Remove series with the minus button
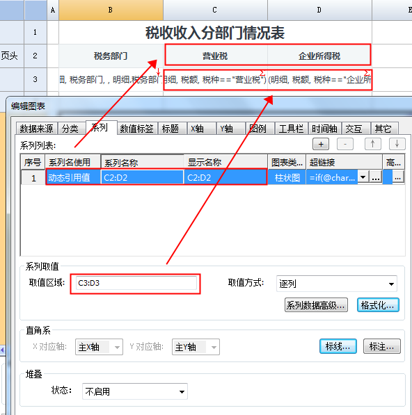This screenshot has width=412, height=415. (x=345, y=145)
